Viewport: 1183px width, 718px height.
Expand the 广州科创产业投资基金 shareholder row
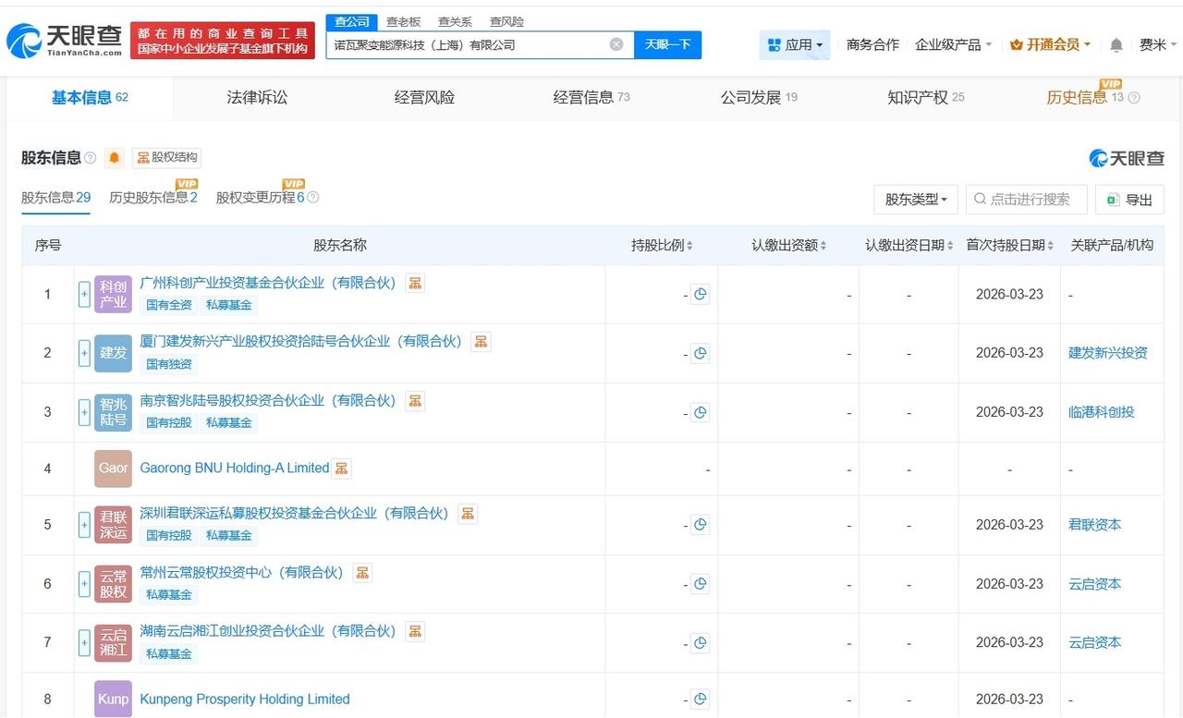click(x=84, y=295)
